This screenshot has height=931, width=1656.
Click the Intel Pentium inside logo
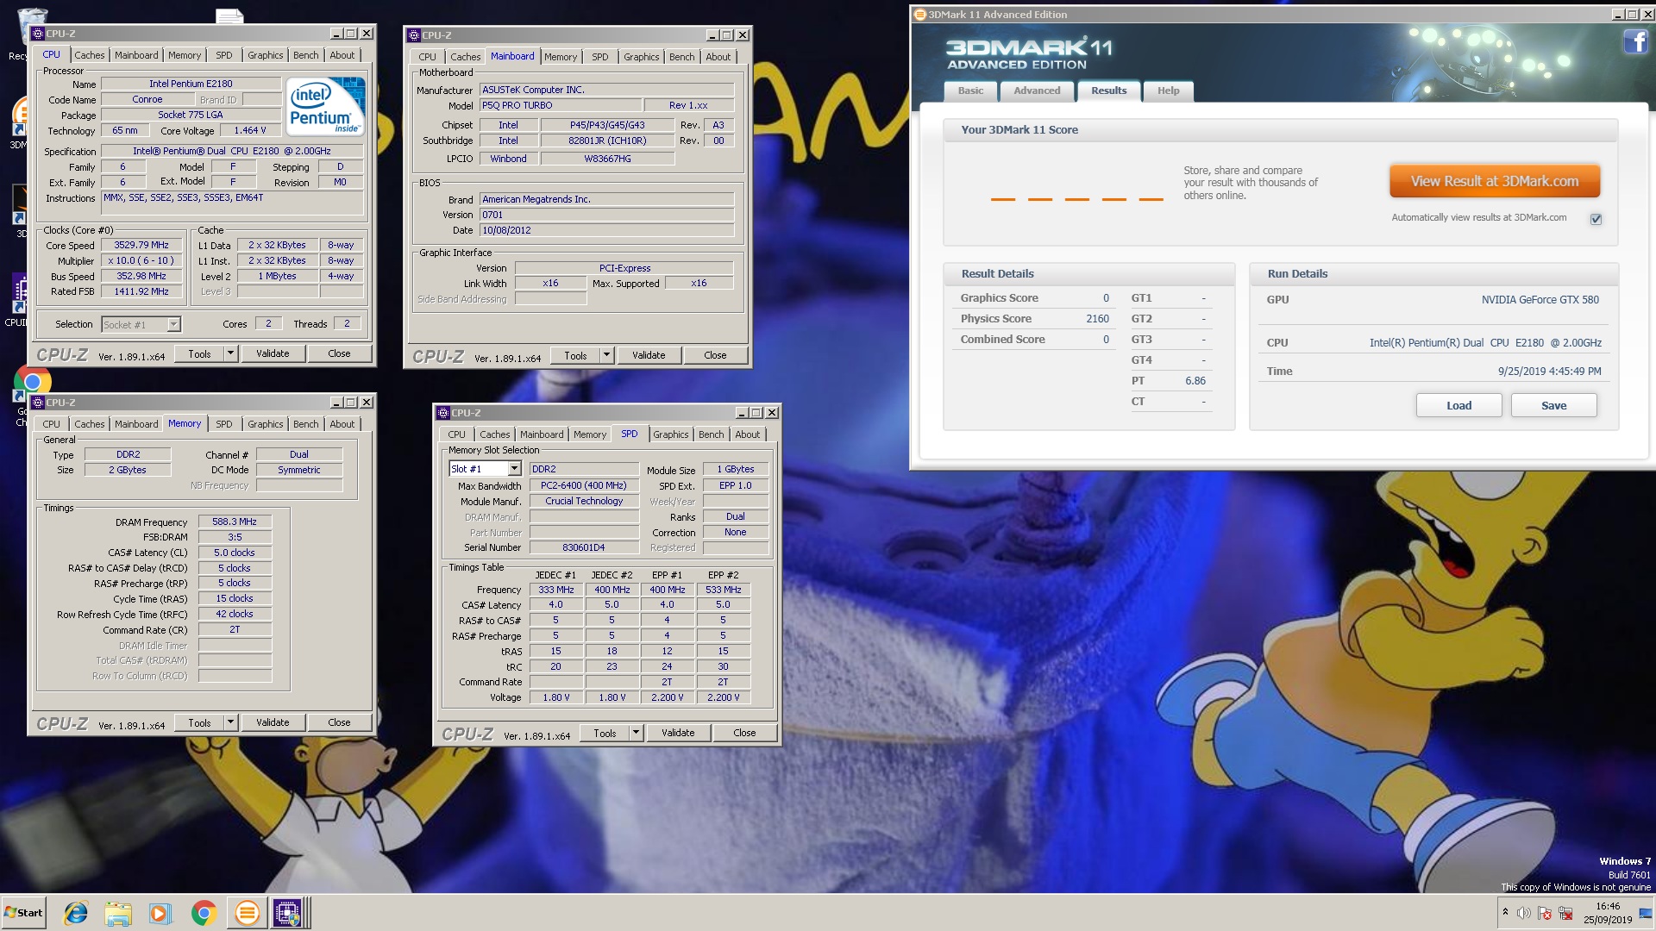tap(325, 107)
